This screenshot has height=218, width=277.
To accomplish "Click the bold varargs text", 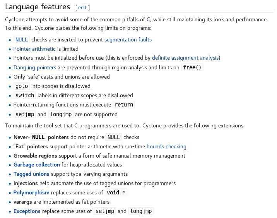I will pos(22,202).
